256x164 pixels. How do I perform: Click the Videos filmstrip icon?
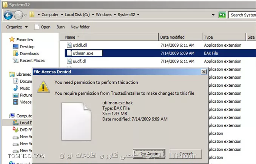coord(16,102)
